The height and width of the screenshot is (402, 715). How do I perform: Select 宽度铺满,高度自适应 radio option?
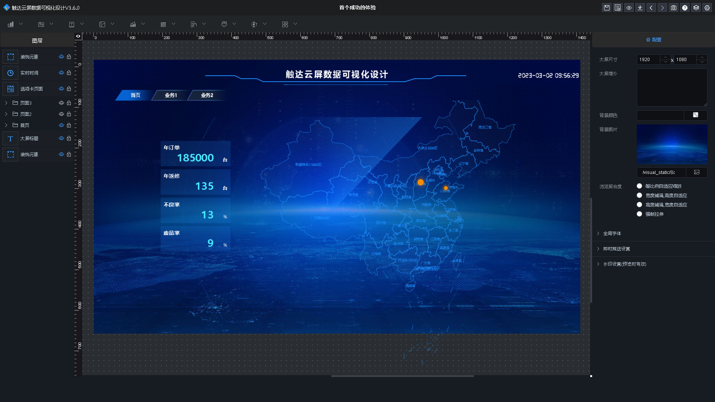639,195
